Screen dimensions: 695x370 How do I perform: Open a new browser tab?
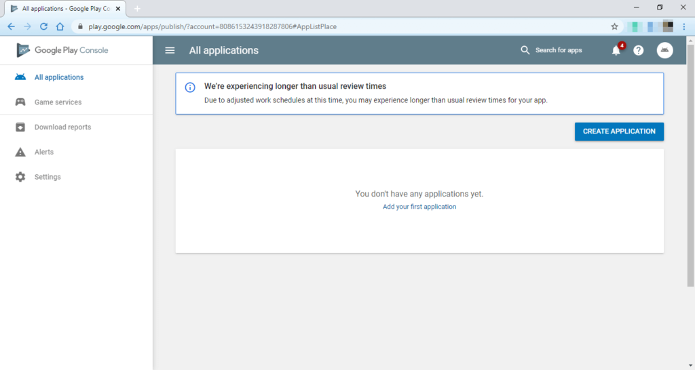(137, 8)
